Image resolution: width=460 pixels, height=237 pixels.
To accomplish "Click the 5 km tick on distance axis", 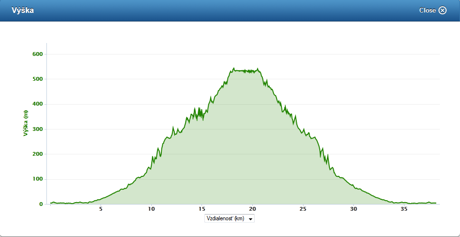I will (x=101, y=209).
